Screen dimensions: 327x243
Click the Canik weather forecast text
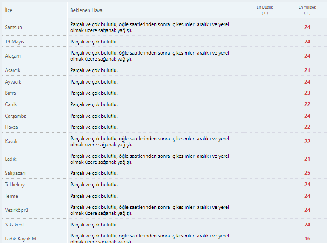pos(94,104)
